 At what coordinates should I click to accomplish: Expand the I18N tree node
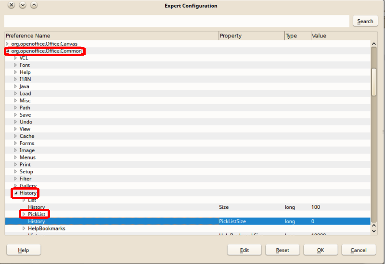[x=15, y=79]
